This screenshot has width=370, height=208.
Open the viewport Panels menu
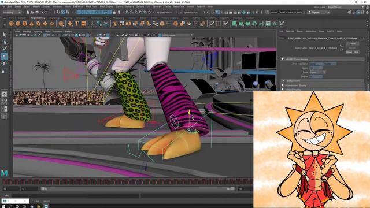click(68, 31)
